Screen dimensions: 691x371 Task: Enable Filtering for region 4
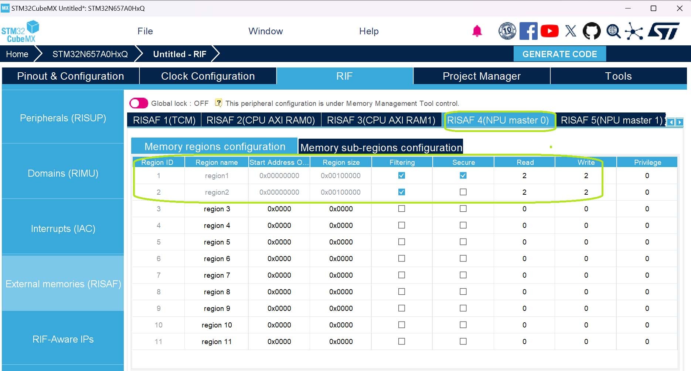(x=402, y=225)
